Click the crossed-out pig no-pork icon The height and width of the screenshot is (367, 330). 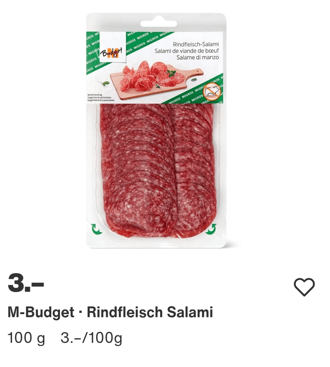pyautogui.click(x=212, y=92)
